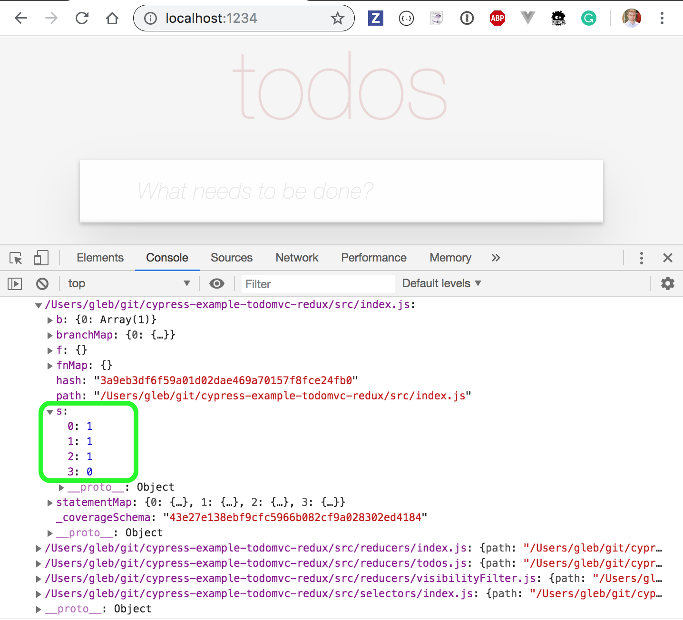The height and width of the screenshot is (620, 683).
Task: Expand the fnMap: {} entry
Action: coord(50,366)
